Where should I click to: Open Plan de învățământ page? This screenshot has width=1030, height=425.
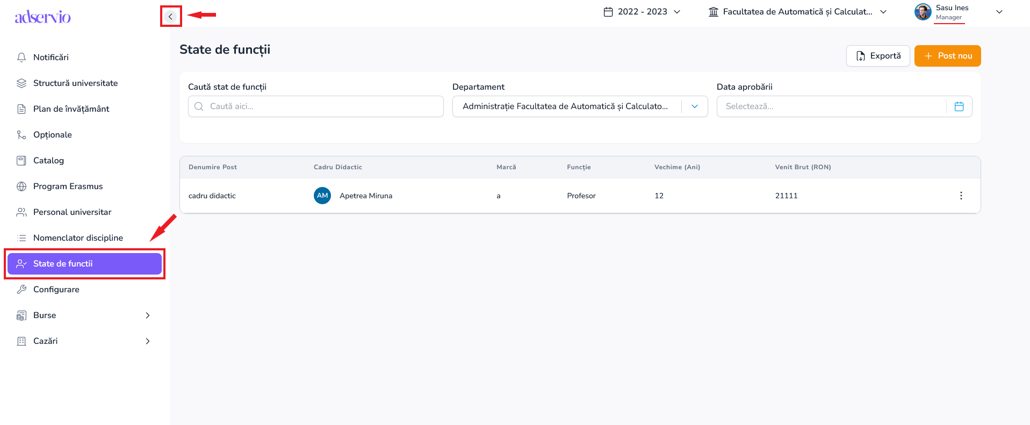84,109
